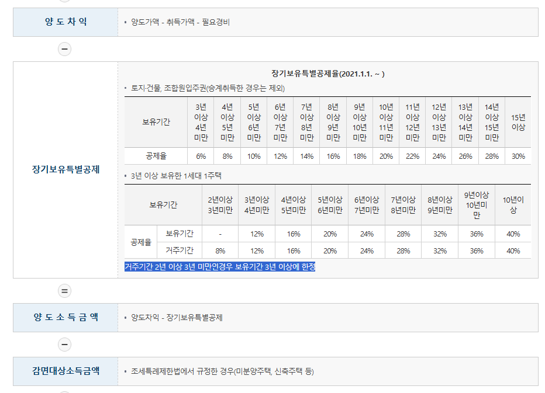545x393 pixels.
Task: Click the dash cell in 보유기간 row
Action: [220, 234]
